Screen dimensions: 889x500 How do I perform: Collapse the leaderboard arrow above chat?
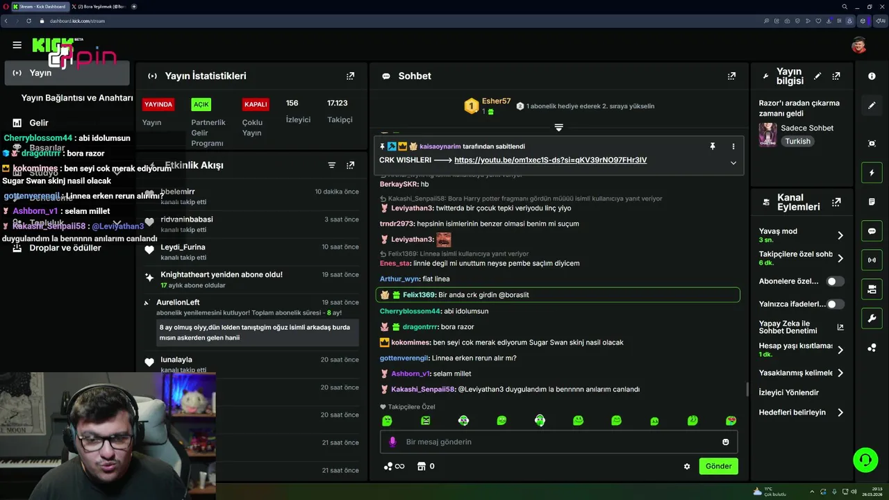pyautogui.click(x=558, y=127)
